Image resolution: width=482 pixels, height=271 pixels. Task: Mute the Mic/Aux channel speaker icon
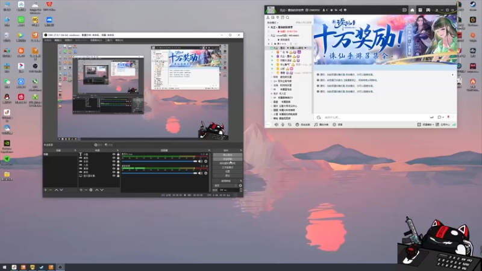pyautogui.click(x=201, y=161)
